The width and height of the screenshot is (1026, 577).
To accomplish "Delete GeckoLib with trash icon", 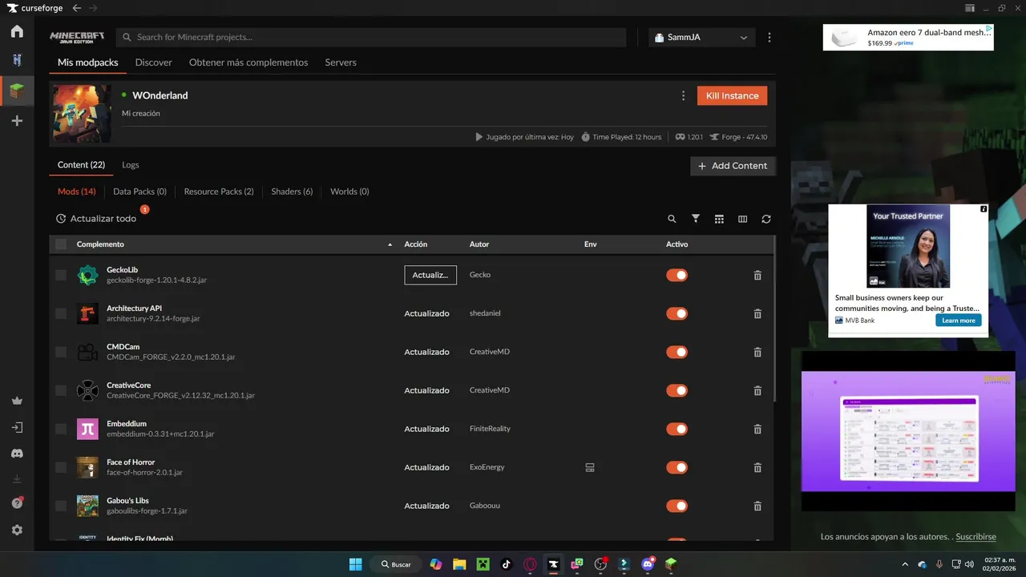I will [757, 275].
